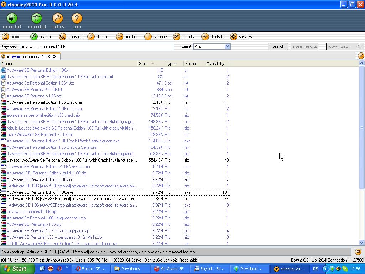
Task: Click the search button
Action: pos(278,46)
